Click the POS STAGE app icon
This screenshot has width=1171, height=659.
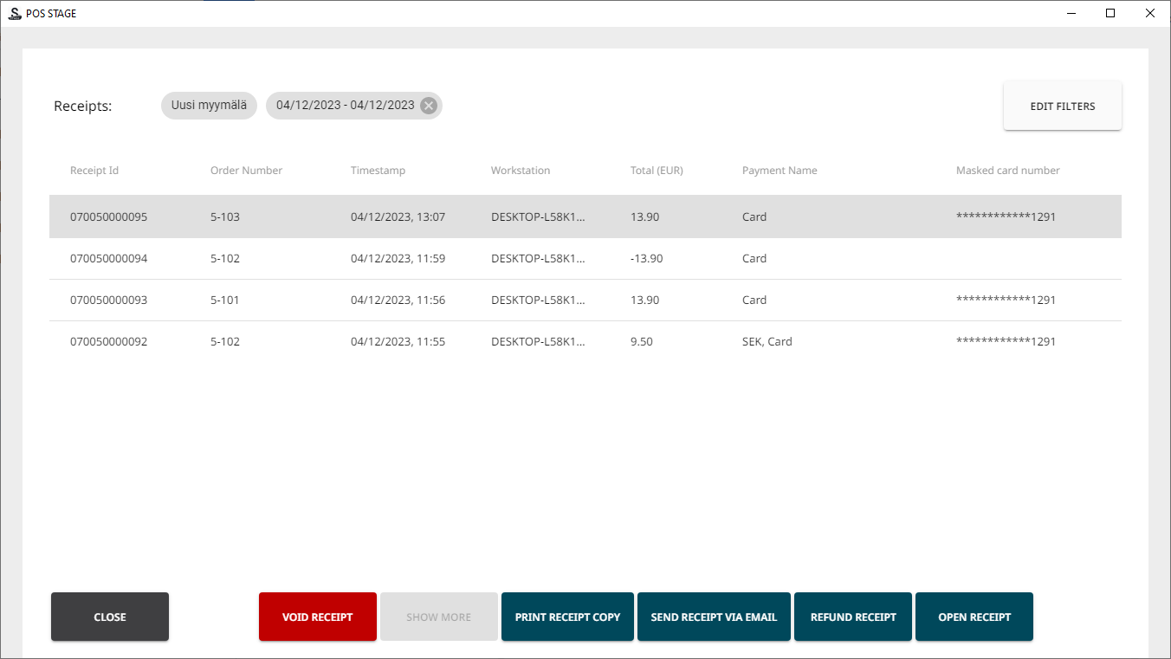click(x=14, y=13)
